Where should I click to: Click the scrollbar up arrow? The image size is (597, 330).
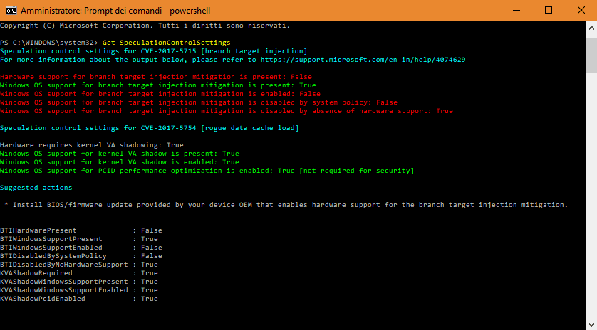591,26
